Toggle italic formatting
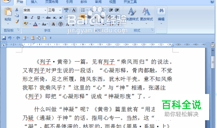 (x=32, y=17)
